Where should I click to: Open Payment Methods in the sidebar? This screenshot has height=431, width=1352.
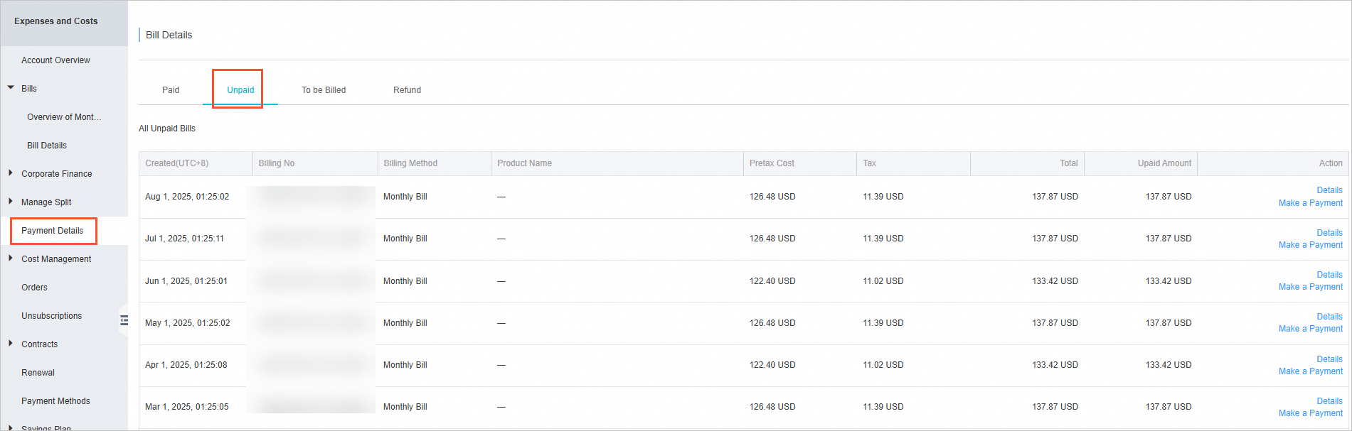point(55,401)
